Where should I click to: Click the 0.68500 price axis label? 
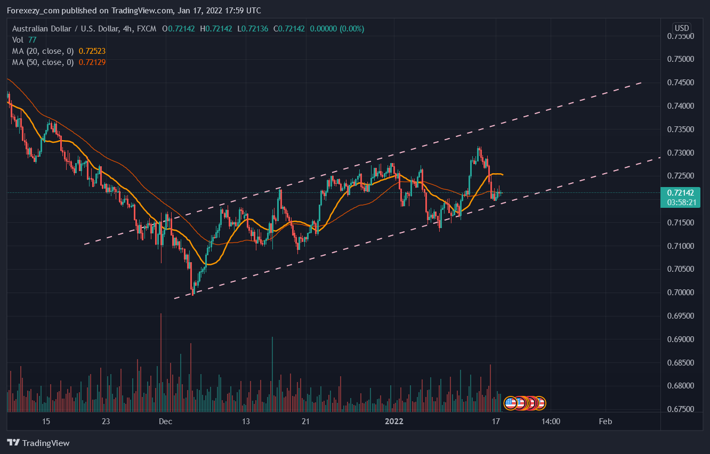pyautogui.click(x=680, y=363)
